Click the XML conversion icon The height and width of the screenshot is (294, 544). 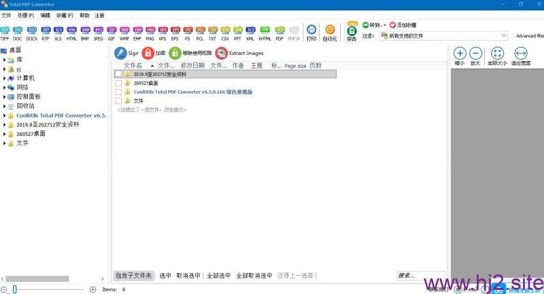coord(250,33)
